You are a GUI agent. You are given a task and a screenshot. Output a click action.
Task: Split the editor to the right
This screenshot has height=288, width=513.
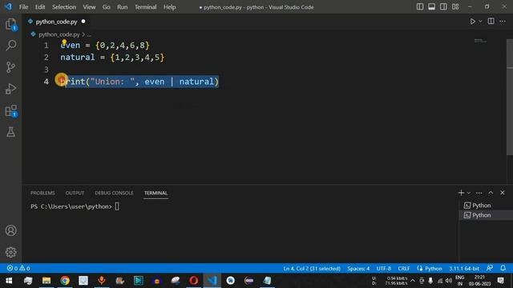pos(491,22)
